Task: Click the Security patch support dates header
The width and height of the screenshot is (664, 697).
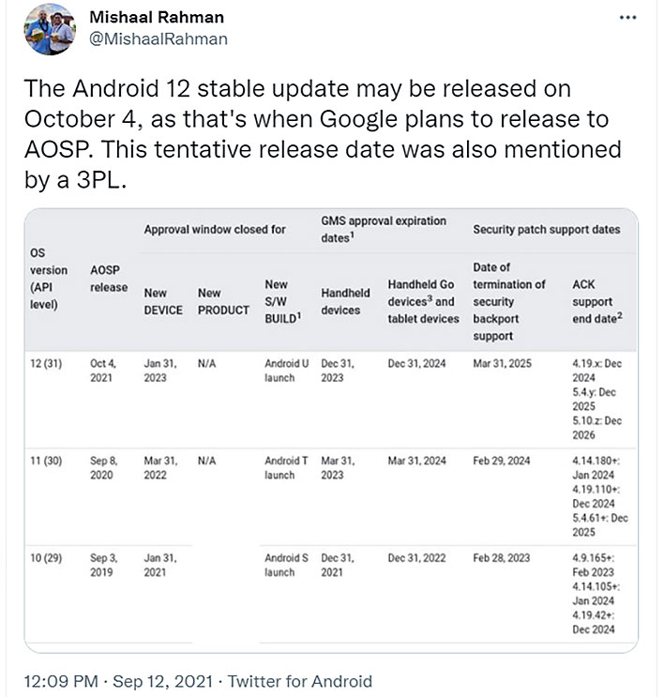Action: [x=546, y=230]
